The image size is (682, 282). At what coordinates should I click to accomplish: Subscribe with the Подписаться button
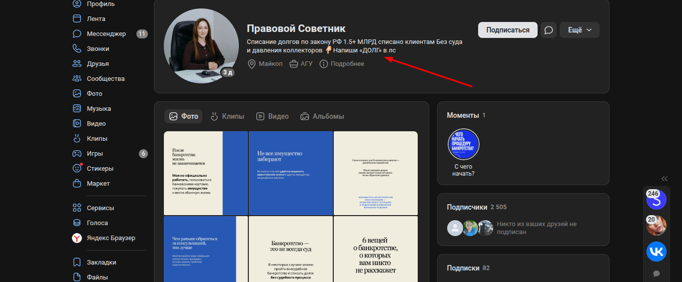coord(508,30)
